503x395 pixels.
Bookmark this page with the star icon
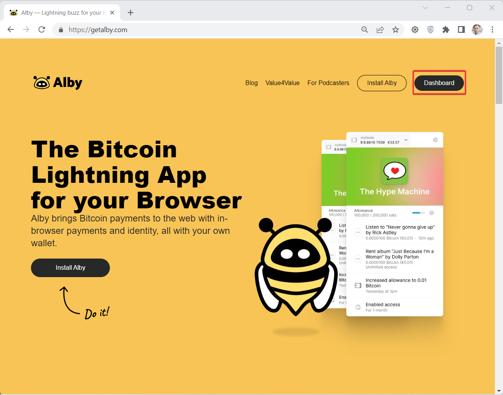pyautogui.click(x=395, y=30)
